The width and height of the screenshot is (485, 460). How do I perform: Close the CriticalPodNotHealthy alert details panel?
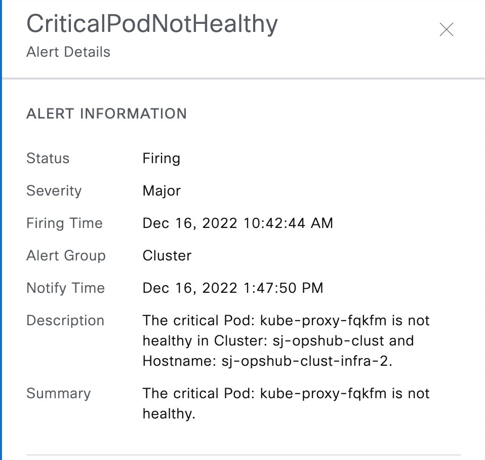point(446,30)
